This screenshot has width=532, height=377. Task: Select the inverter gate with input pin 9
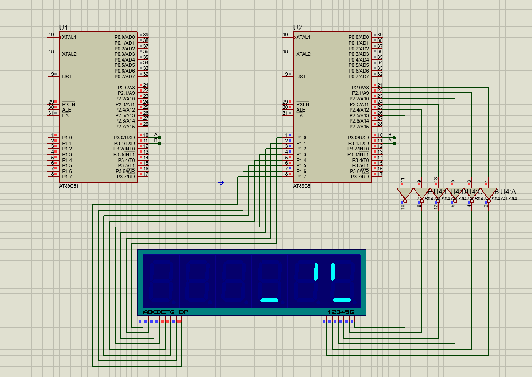coord(421,195)
